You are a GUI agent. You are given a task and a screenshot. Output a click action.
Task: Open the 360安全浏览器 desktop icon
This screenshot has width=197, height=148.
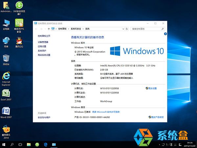(19, 6)
